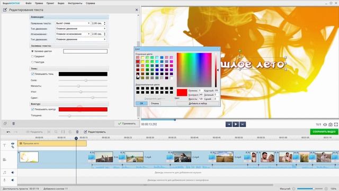
Task: Click the zoom-in icon in the status bar
Action: (326, 189)
